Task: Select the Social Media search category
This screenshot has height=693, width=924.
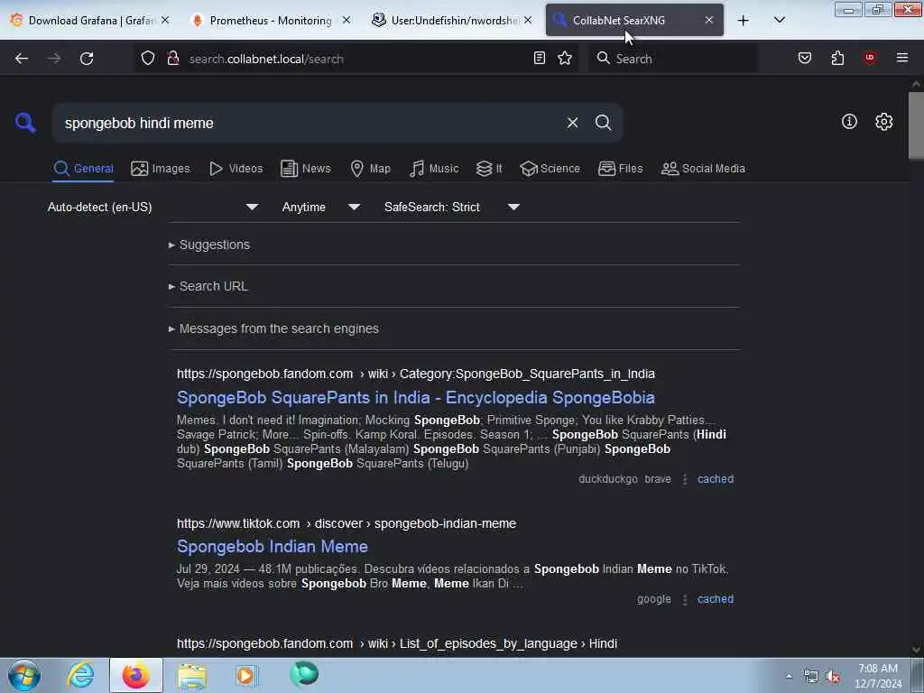Action: click(703, 169)
